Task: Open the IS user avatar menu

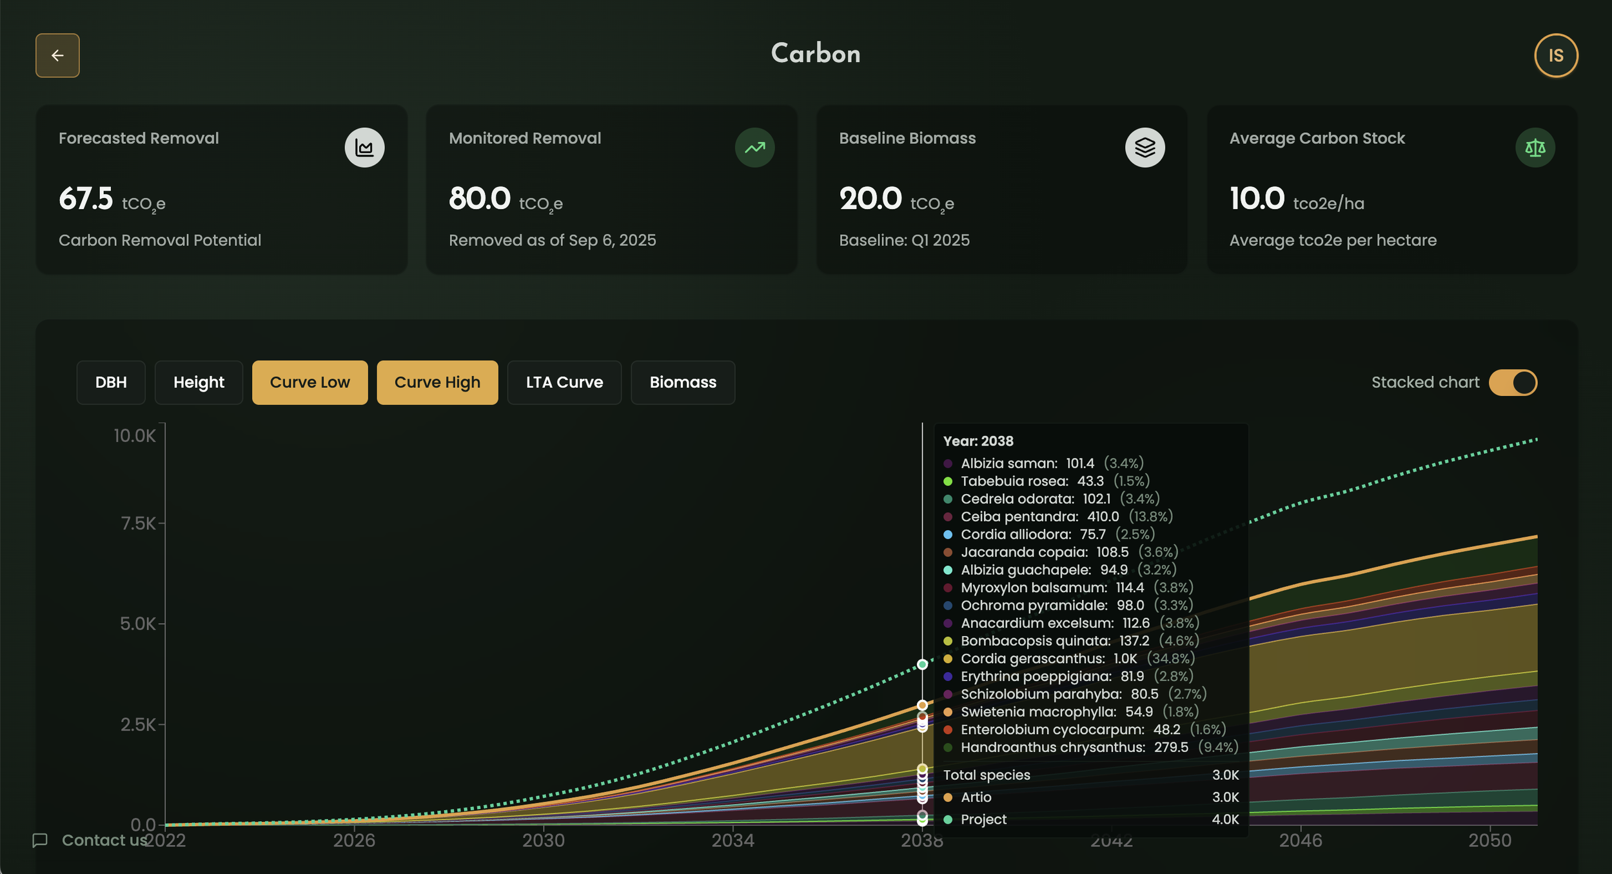Action: (x=1555, y=55)
